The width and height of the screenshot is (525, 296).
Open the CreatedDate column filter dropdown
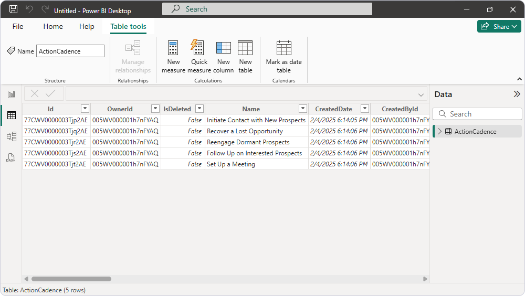click(x=365, y=109)
